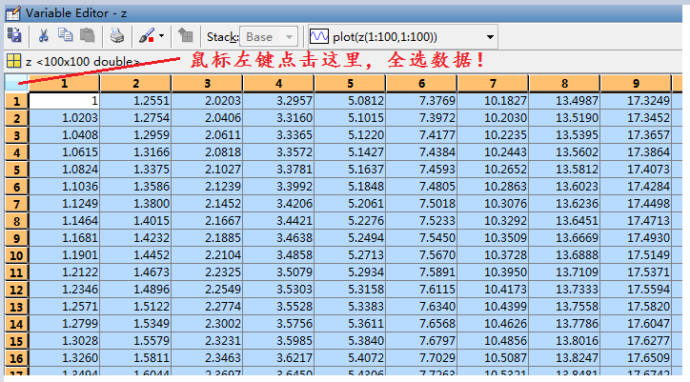Select column header 4

tap(278, 83)
